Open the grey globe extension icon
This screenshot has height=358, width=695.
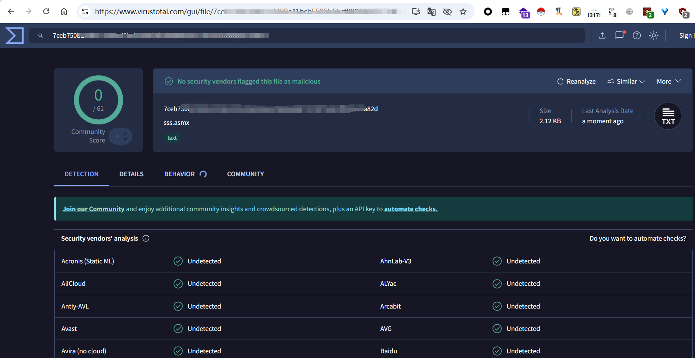[x=629, y=12]
